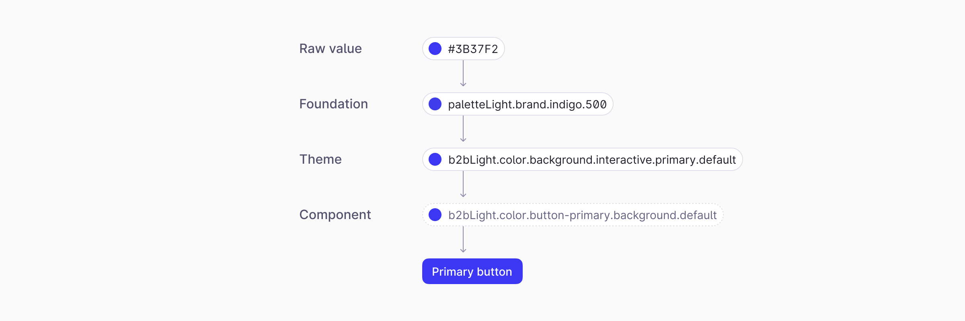This screenshot has height=321, width=965.
Task: Click the b2bLight.color.button-primary.background.default token text
Action: point(582,215)
